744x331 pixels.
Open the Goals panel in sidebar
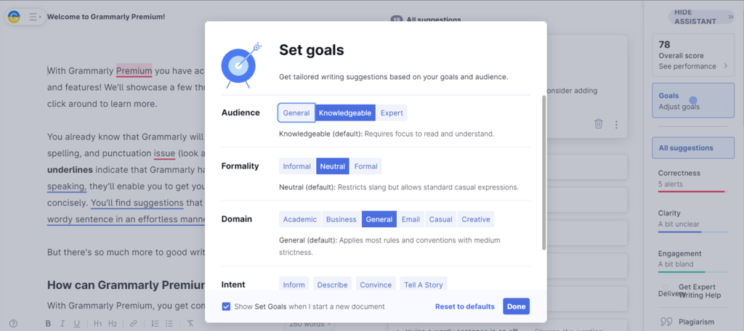coord(693,100)
